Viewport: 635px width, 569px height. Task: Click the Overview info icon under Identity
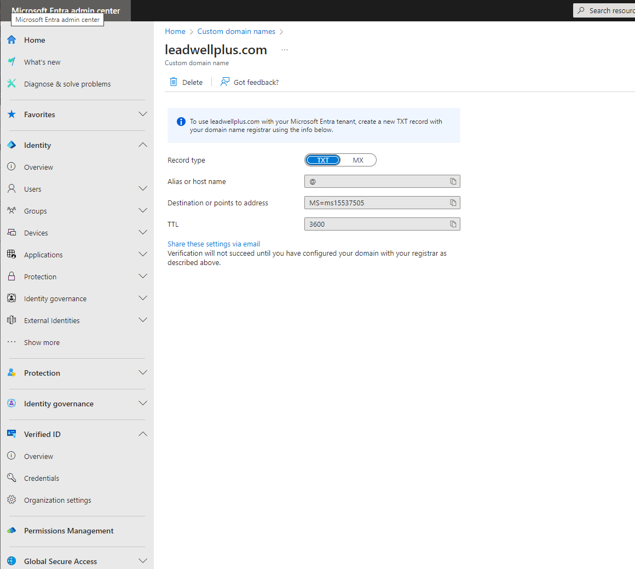click(x=11, y=166)
